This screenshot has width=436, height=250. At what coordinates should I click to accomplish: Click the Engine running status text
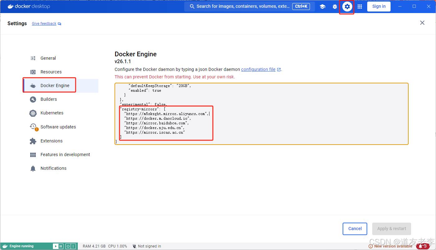point(21,246)
